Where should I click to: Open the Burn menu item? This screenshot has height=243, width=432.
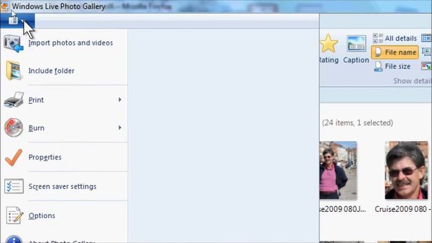36,128
